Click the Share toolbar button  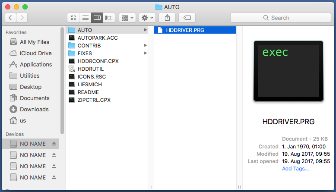click(x=167, y=18)
